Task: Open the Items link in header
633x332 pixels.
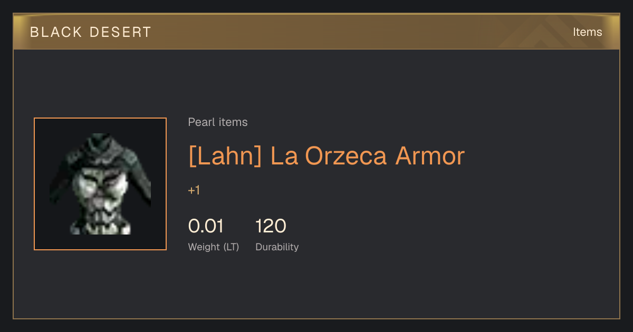Action: (587, 32)
